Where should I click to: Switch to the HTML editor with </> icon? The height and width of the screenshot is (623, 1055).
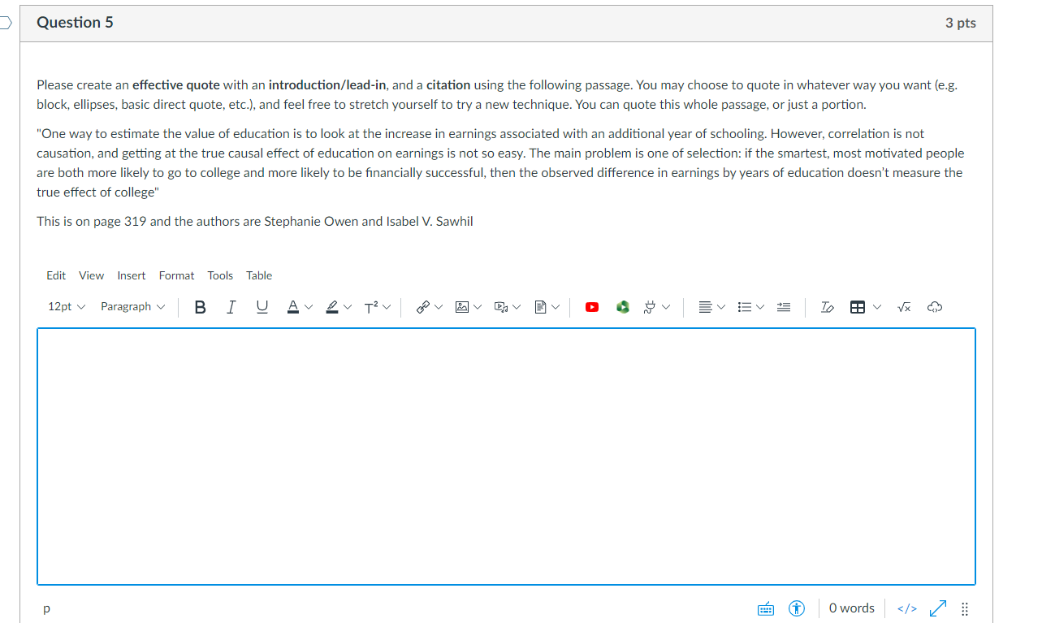coord(906,608)
